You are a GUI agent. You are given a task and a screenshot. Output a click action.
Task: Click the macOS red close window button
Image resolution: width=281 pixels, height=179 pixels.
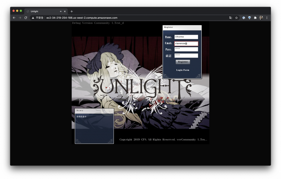tap(14, 11)
